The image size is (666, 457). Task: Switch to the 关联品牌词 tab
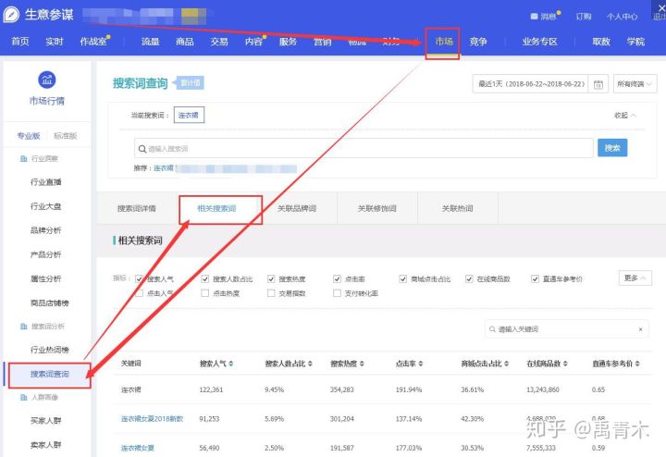pyautogui.click(x=297, y=209)
